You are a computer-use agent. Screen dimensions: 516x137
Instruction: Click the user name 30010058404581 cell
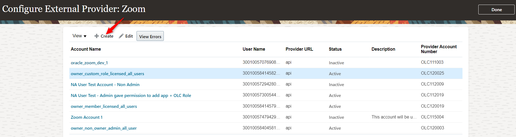[261, 128]
